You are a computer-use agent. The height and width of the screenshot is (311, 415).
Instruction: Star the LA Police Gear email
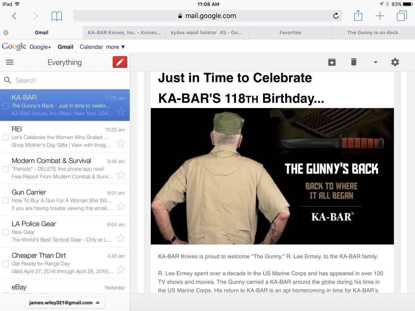pos(121,238)
